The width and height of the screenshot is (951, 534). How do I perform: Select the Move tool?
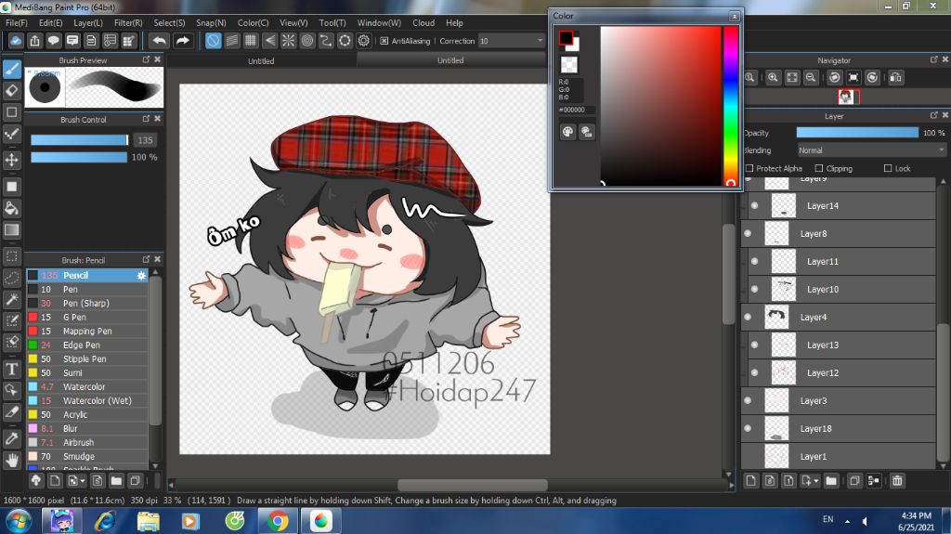11,160
